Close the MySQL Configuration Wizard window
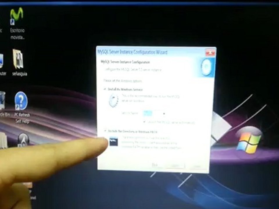279x209 pixels. point(210,53)
